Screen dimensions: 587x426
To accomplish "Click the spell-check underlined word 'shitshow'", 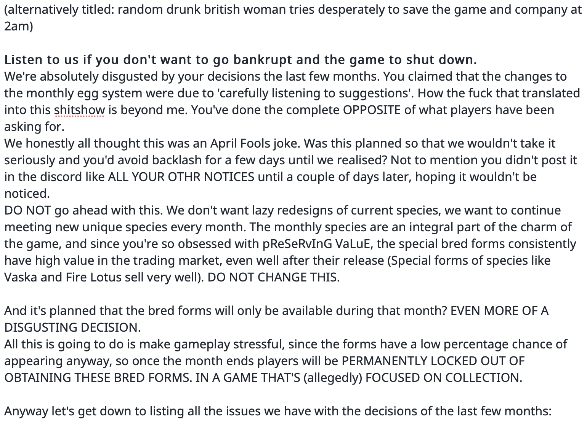I will [x=79, y=110].
